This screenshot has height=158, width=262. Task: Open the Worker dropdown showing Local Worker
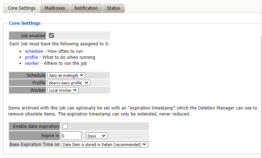(x=63, y=90)
